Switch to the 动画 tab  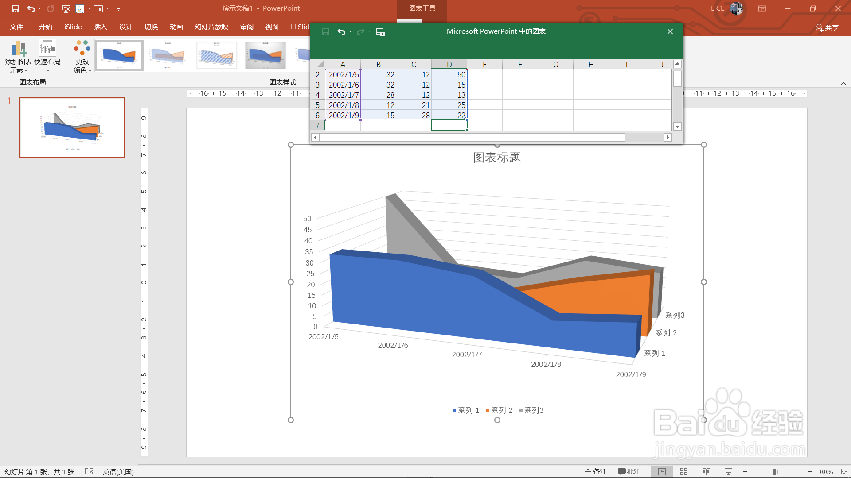(x=176, y=27)
